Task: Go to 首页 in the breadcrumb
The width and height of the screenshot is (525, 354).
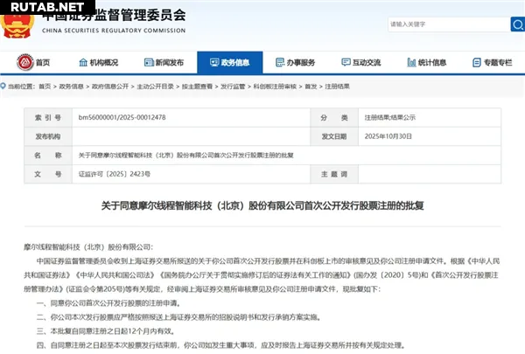Action: tap(44, 87)
